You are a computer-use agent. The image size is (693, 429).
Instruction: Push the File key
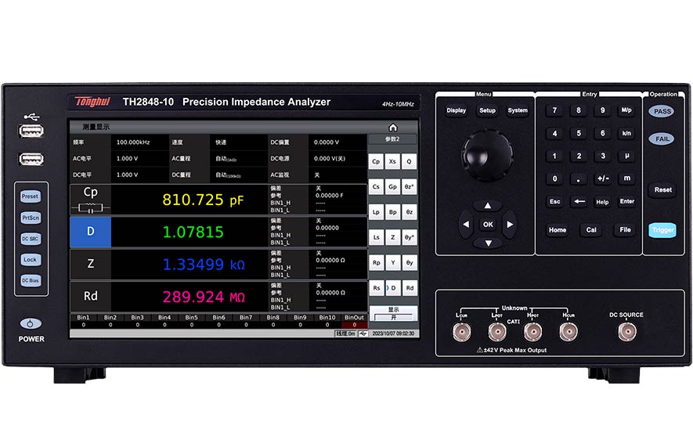pos(625,229)
